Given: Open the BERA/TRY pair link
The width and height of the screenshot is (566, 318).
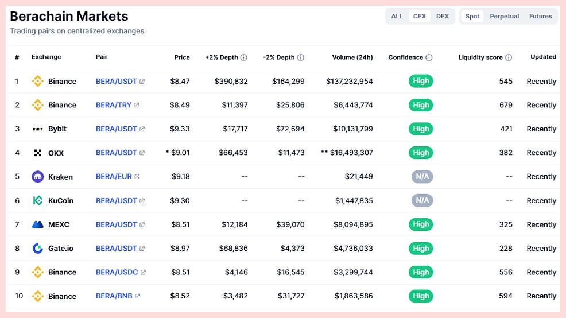Looking at the screenshot, I should pos(113,105).
